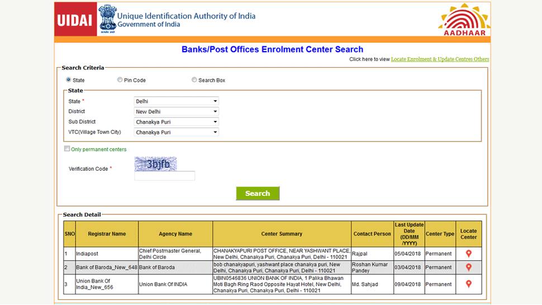Viewport: 542px width, 305px height.
Task: Select the Search Box radio button
Action: tap(194, 79)
